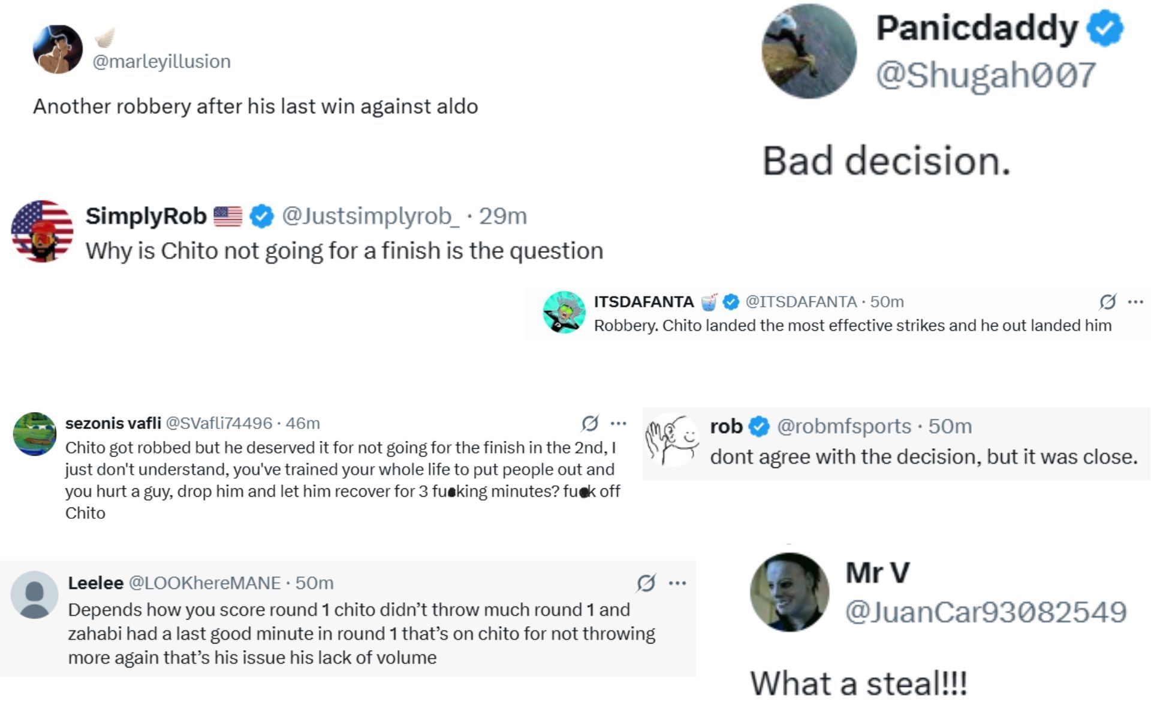Click Leelee's default gray avatar
This screenshot has width=1151, height=719.
coord(34,594)
